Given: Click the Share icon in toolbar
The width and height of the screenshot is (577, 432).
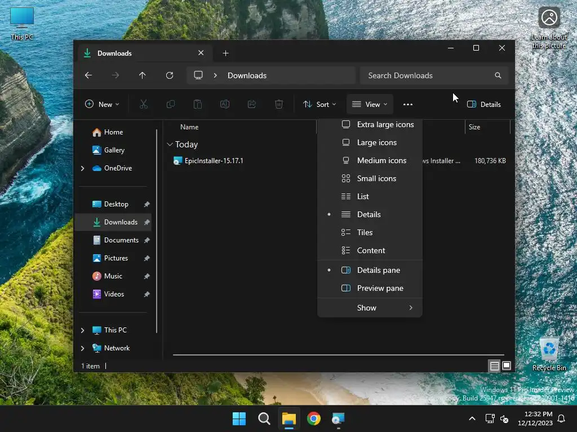Looking at the screenshot, I should click(252, 104).
